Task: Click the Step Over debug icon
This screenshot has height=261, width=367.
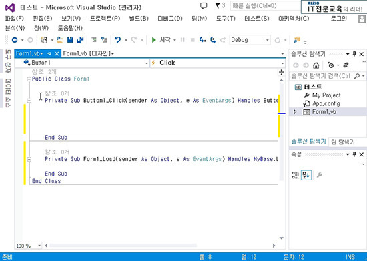Action: point(213,40)
